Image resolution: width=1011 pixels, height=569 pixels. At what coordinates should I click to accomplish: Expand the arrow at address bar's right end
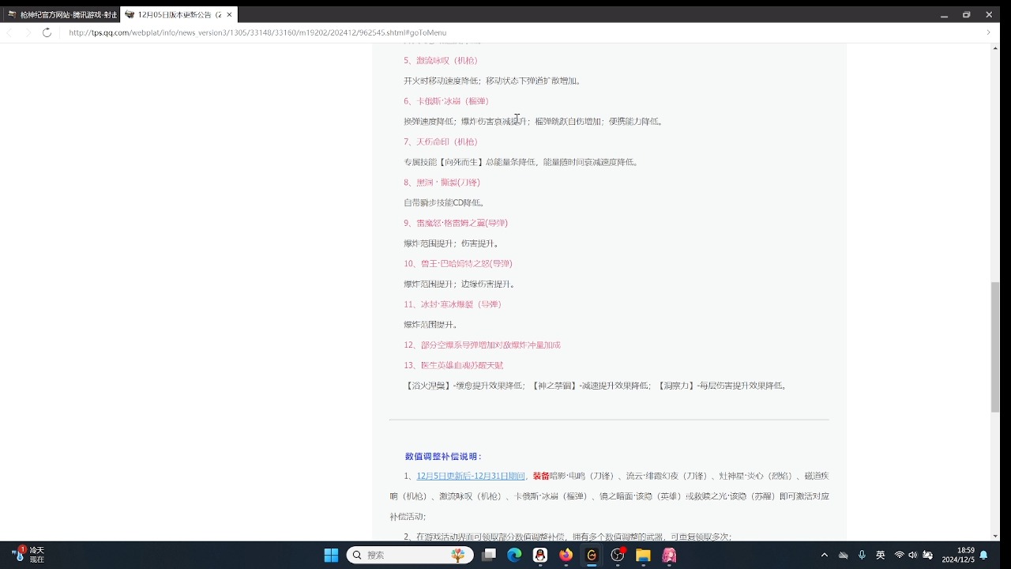click(988, 32)
